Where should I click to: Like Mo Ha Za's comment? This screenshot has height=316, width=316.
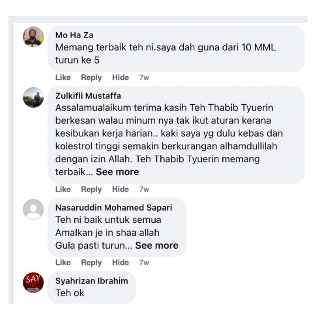tap(63, 78)
